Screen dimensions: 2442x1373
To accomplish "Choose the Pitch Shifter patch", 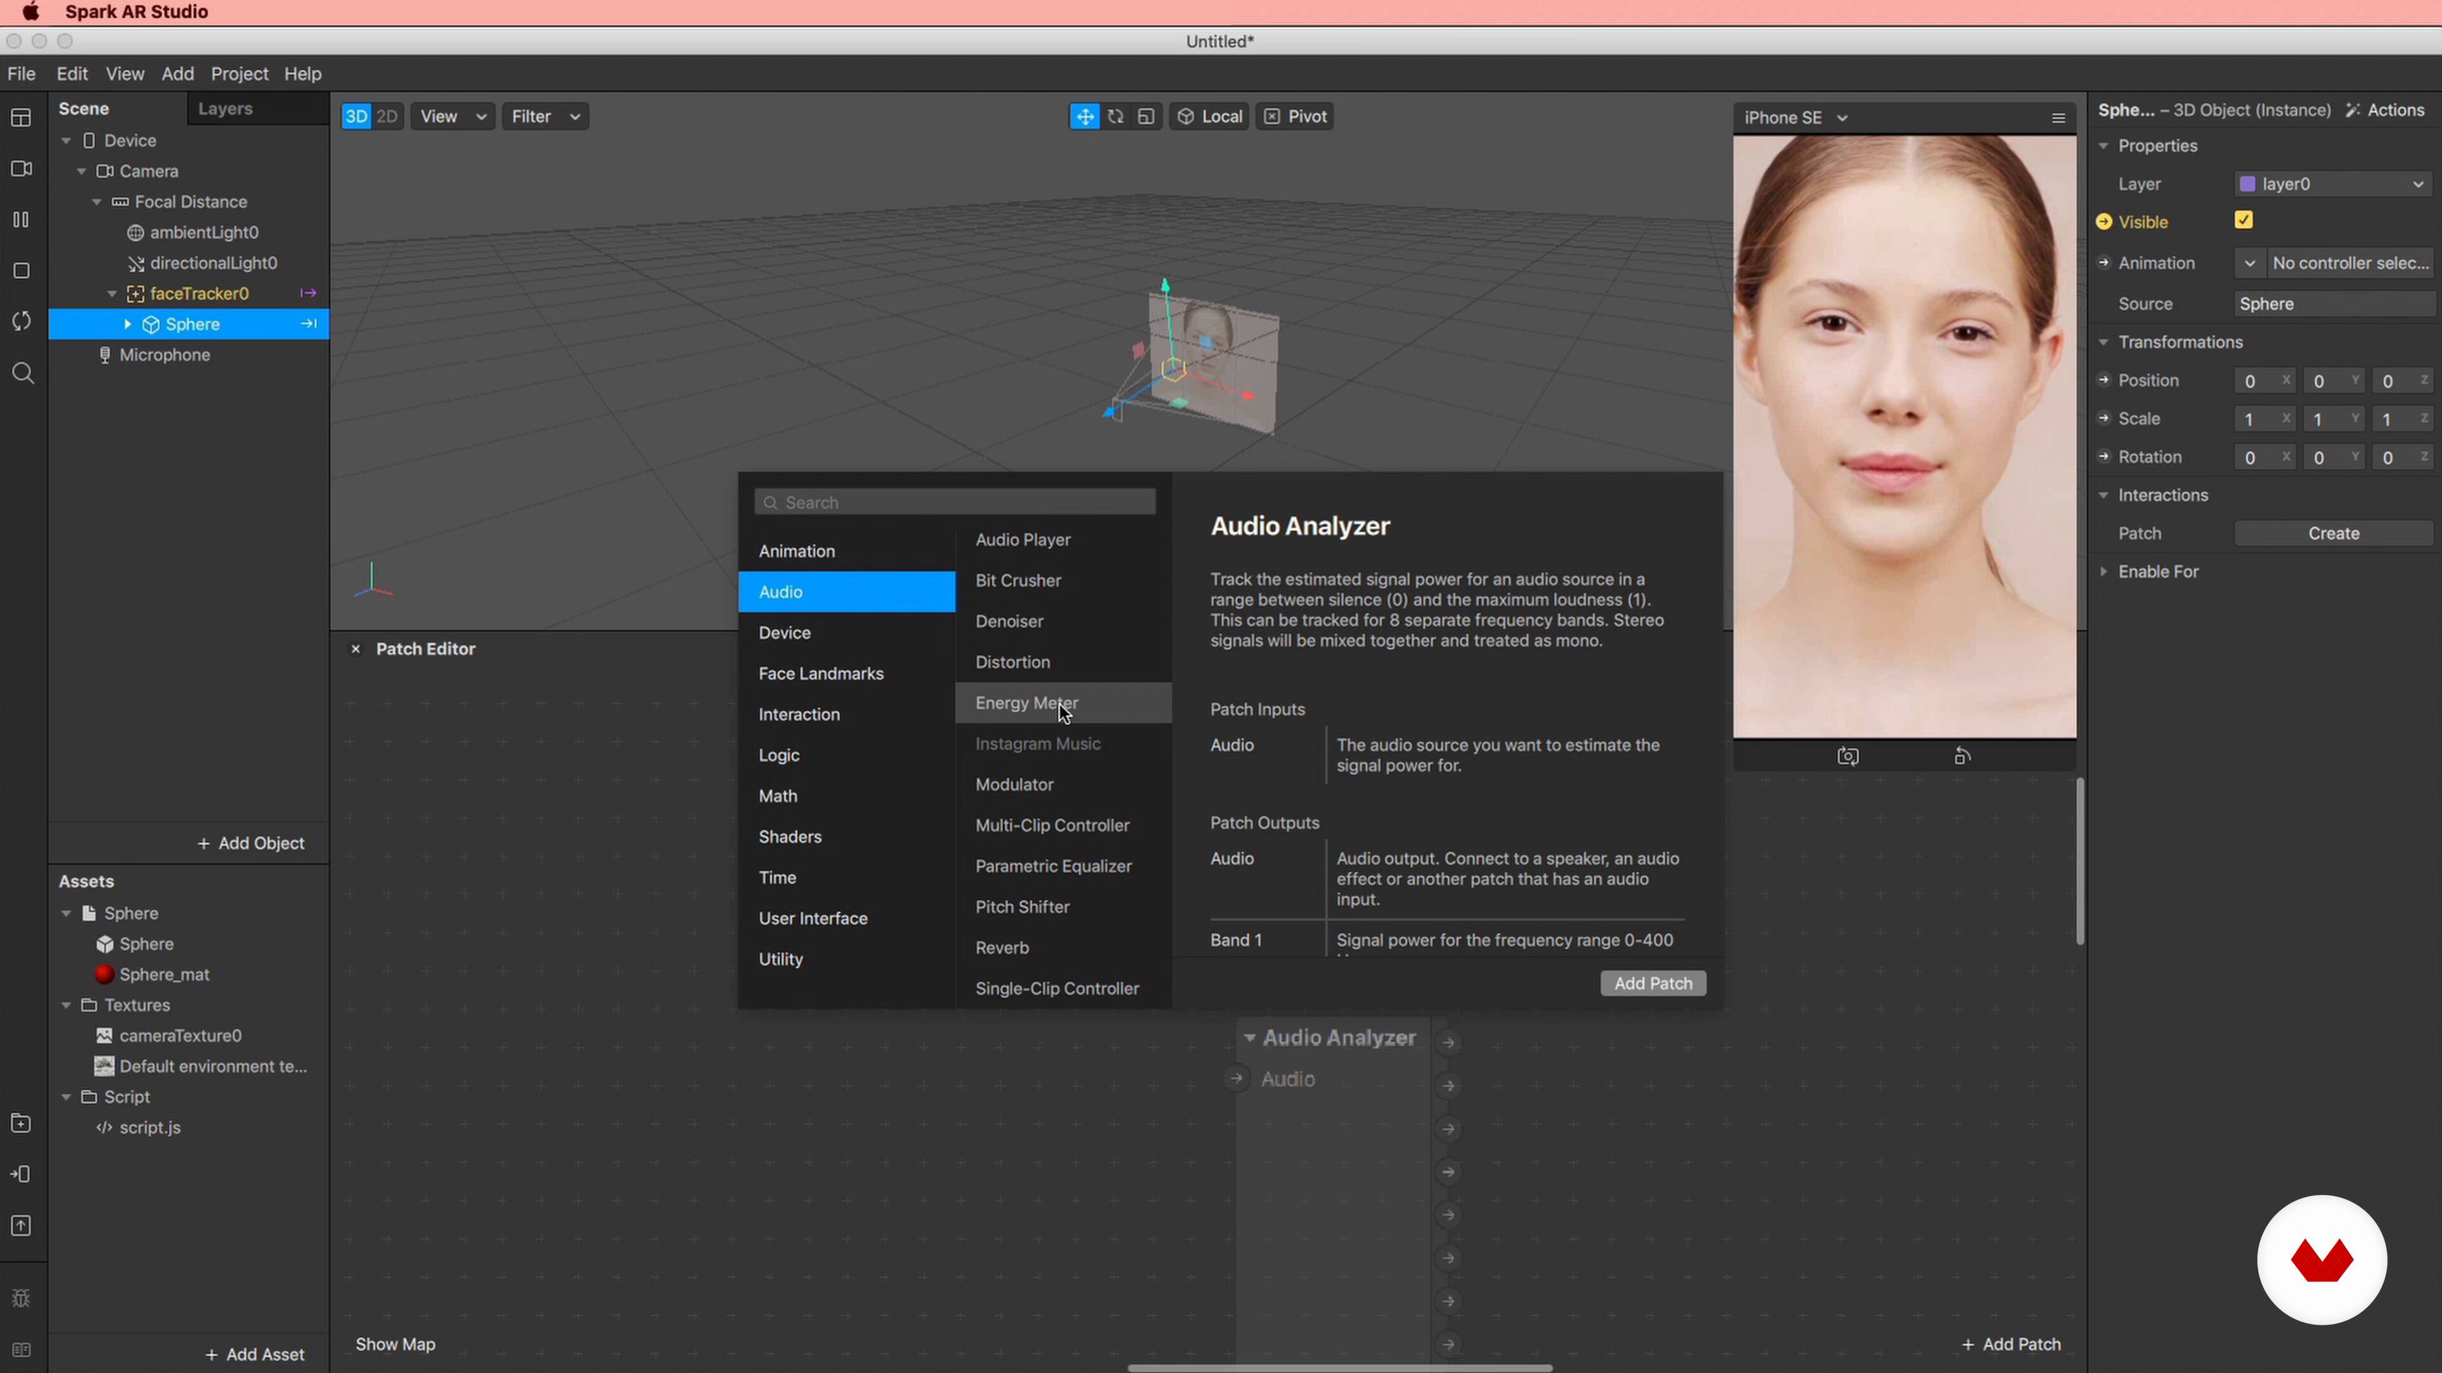I will click(x=1064, y=907).
